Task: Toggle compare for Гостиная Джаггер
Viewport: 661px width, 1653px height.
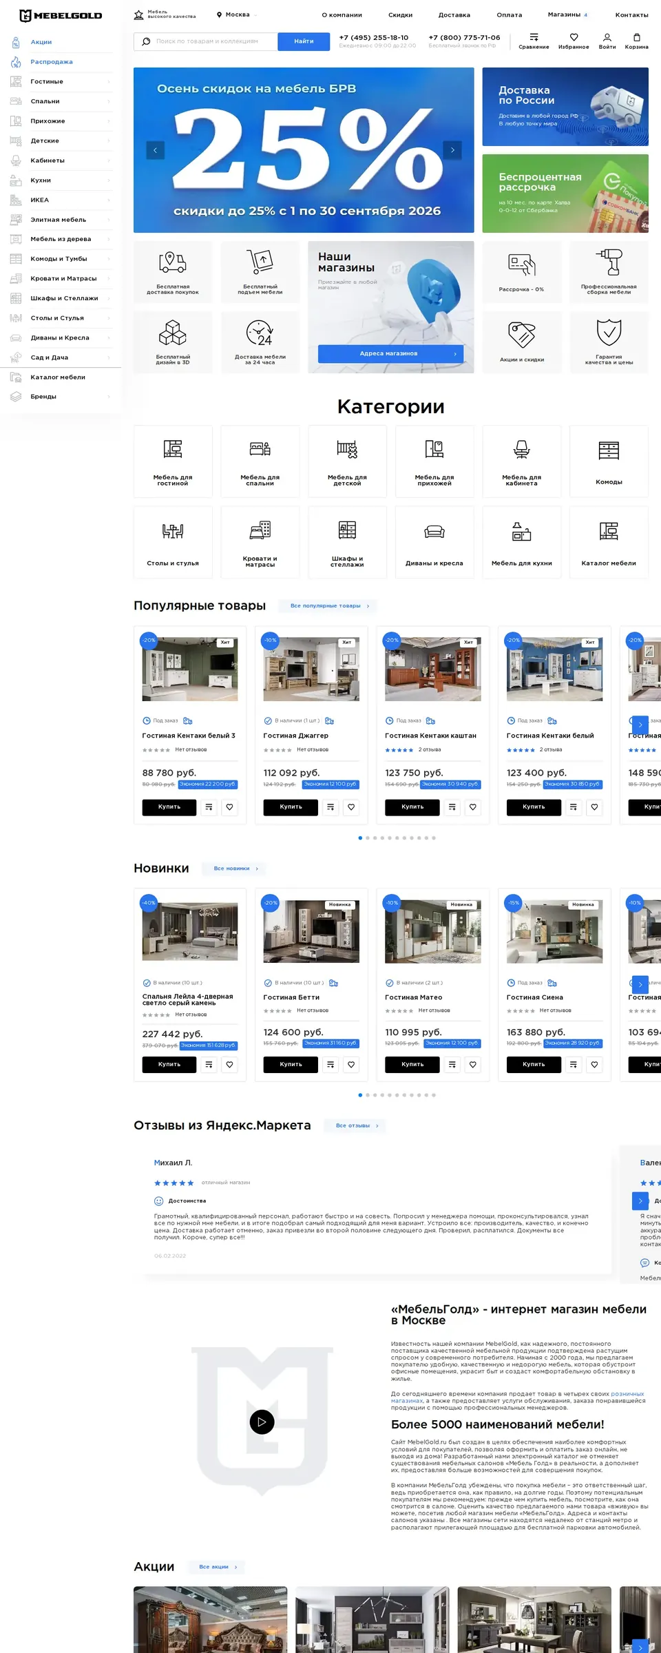Action: pos(330,807)
